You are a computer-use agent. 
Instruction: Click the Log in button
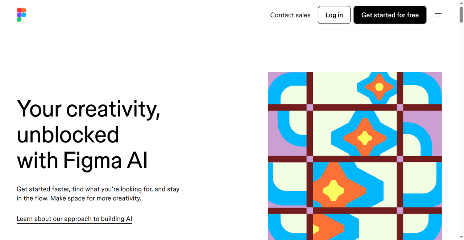coord(334,15)
